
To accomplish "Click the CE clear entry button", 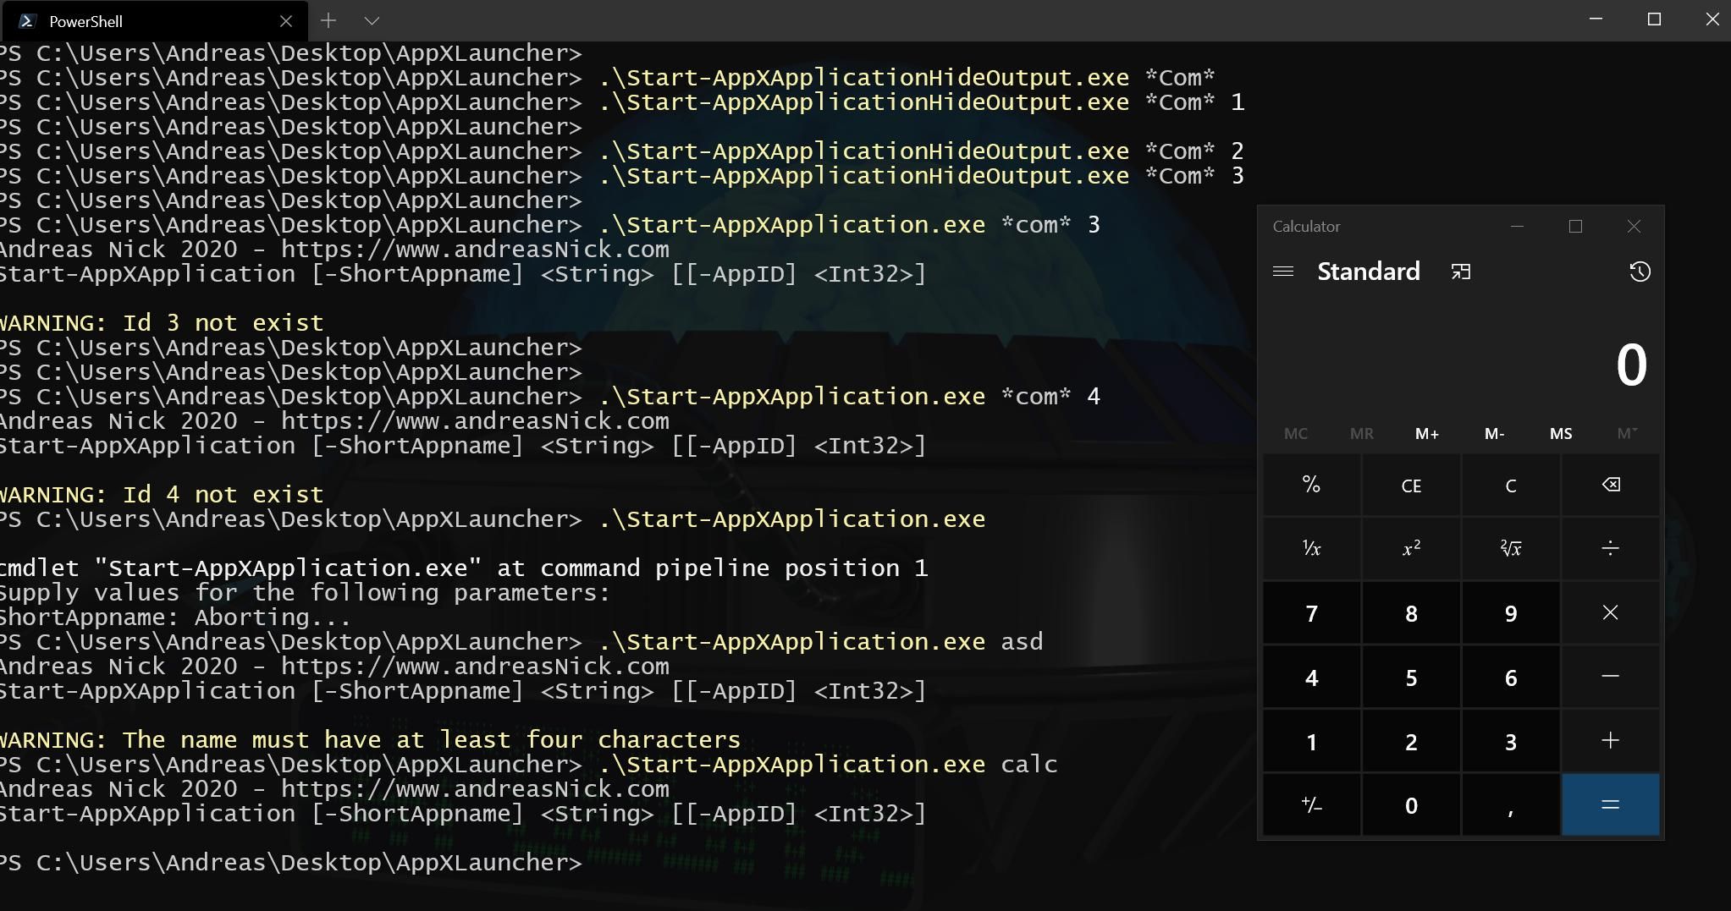I will pyautogui.click(x=1411, y=485).
